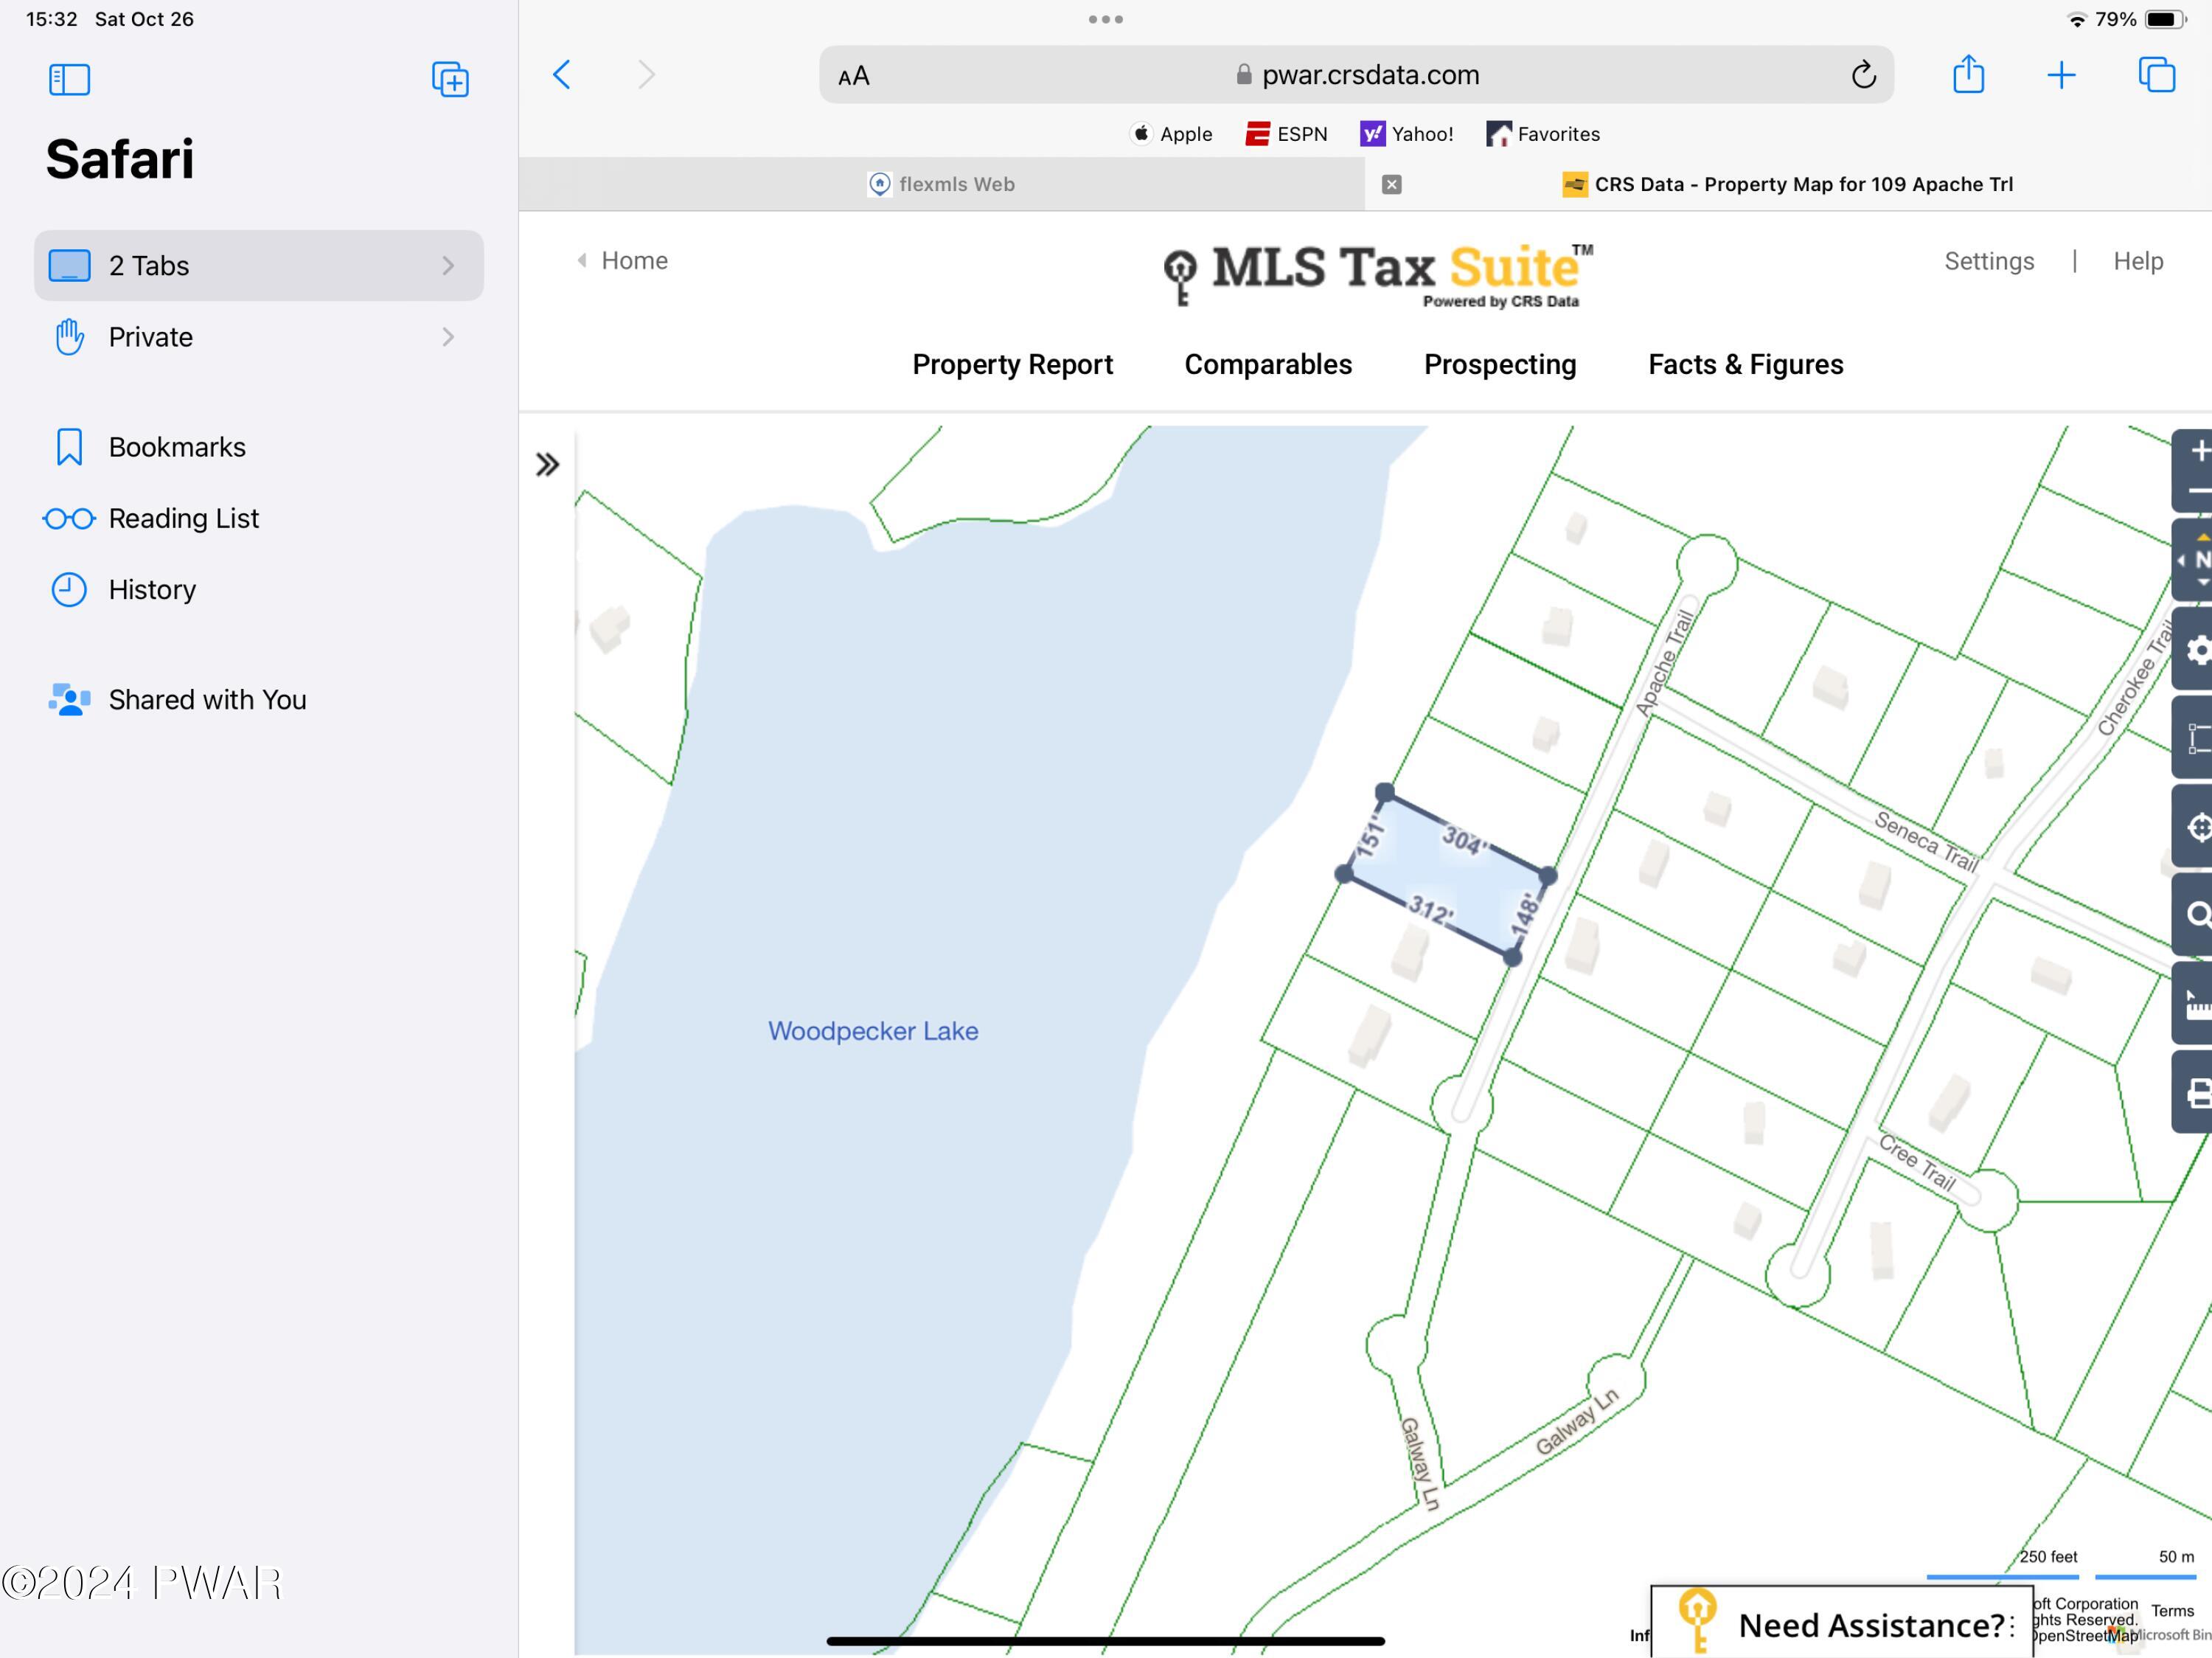Viewport: 2212px width, 1658px height.
Task: Click the Safari 2 Tabs expander
Action: click(449, 263)
